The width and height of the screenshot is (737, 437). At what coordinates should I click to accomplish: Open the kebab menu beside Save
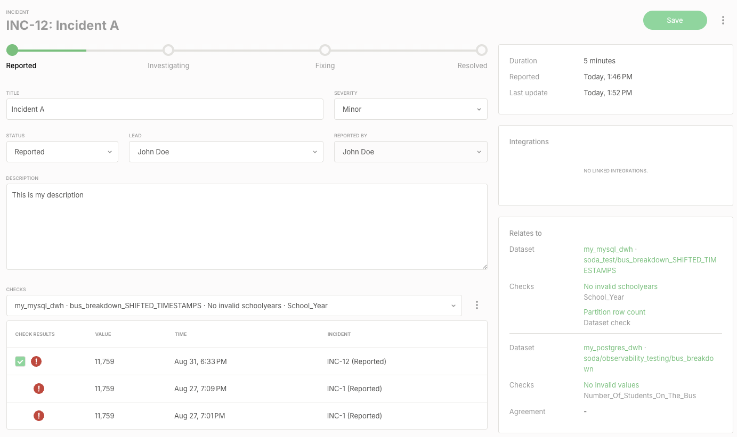tap(723, 20)
